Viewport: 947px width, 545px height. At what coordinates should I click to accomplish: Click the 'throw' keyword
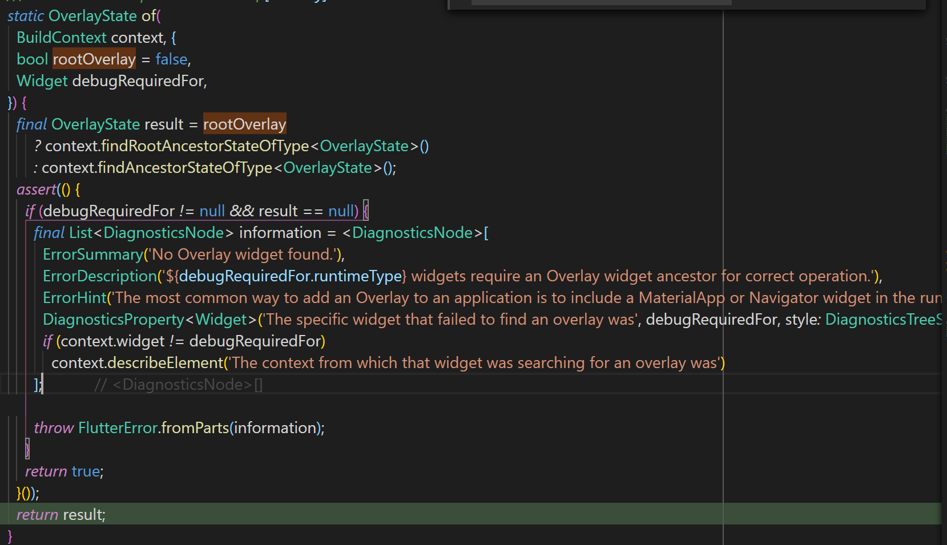click(54, 428)
